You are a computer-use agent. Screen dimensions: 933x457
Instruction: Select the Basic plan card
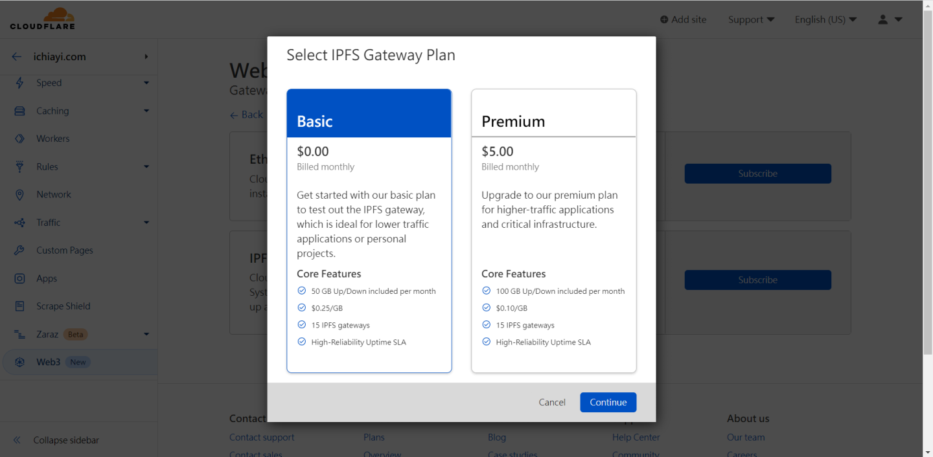(369, 231)
